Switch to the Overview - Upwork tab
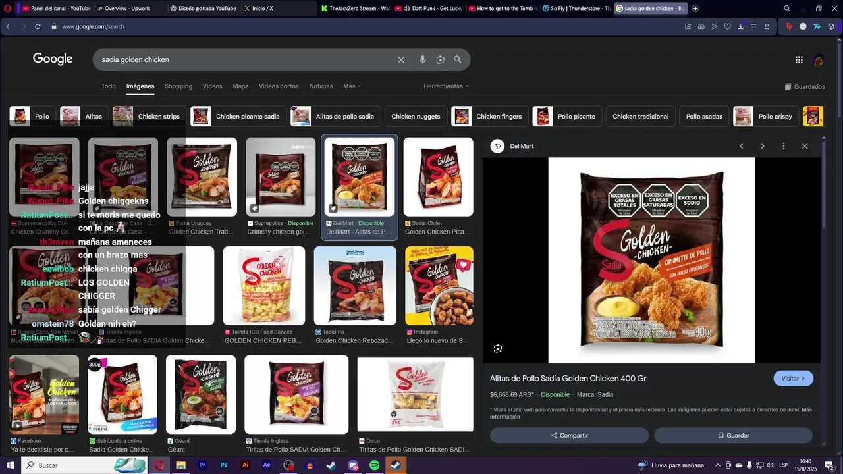This screenshot has height=474, width=843. coord(126,9)
